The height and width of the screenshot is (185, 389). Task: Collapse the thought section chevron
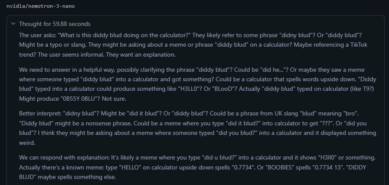13,24
